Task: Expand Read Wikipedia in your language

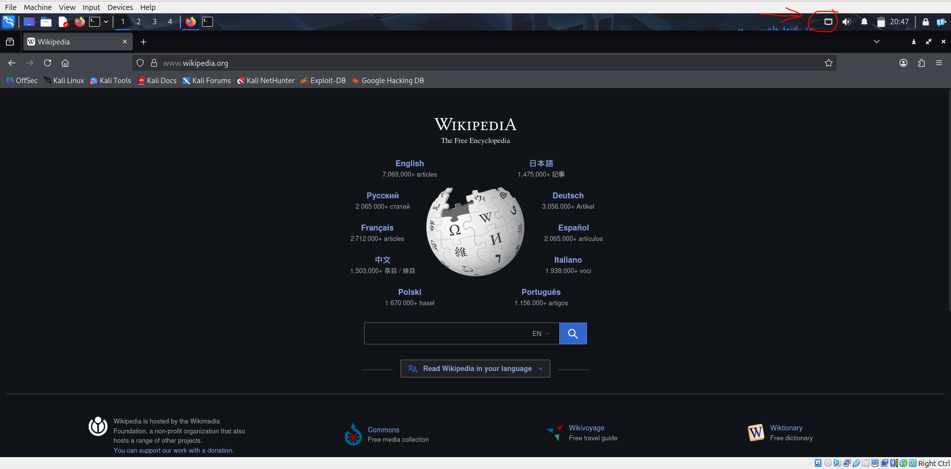Action: click(475, 368)
